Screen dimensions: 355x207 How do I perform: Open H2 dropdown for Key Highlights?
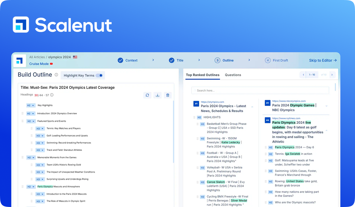pyautogui.click(x=30, y=105)
